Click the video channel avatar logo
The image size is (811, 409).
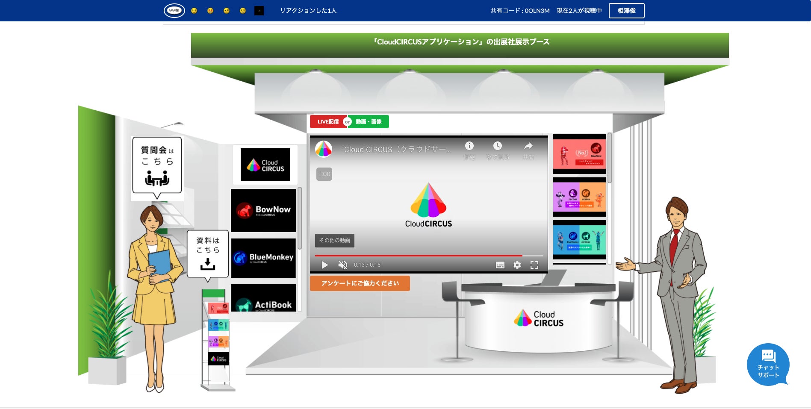click(324, 149)
